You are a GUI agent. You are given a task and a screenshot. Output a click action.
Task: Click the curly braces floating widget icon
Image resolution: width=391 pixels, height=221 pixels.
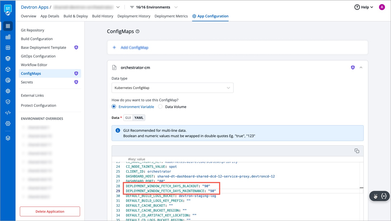tap(384, 196)
